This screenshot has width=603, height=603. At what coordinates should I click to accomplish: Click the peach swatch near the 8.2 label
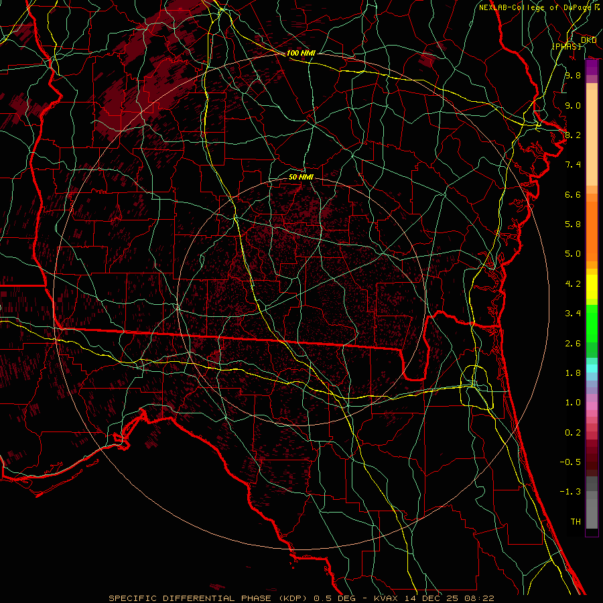592,136
